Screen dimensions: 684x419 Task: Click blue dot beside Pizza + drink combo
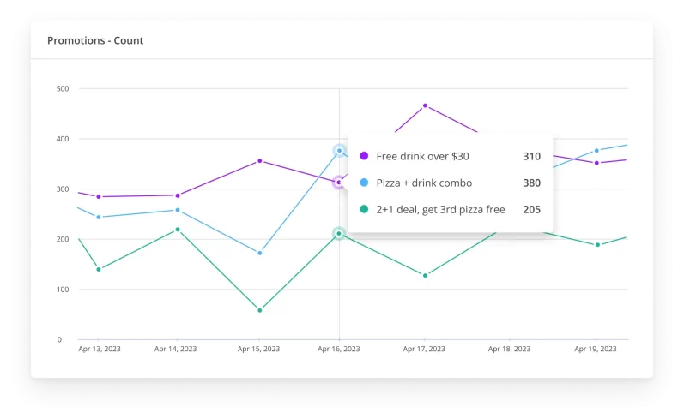tap(364, 183)
